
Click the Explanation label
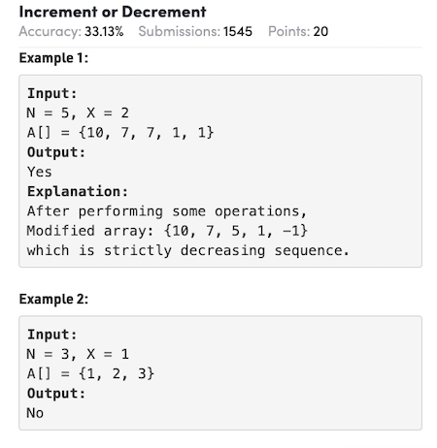(x=78, y=192)
